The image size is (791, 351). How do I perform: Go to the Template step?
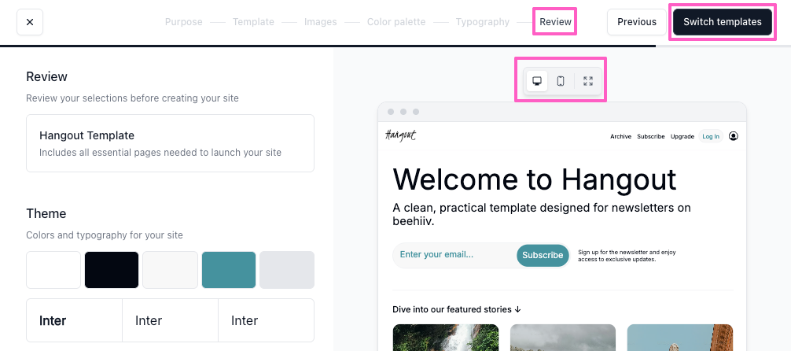[253, 22]
